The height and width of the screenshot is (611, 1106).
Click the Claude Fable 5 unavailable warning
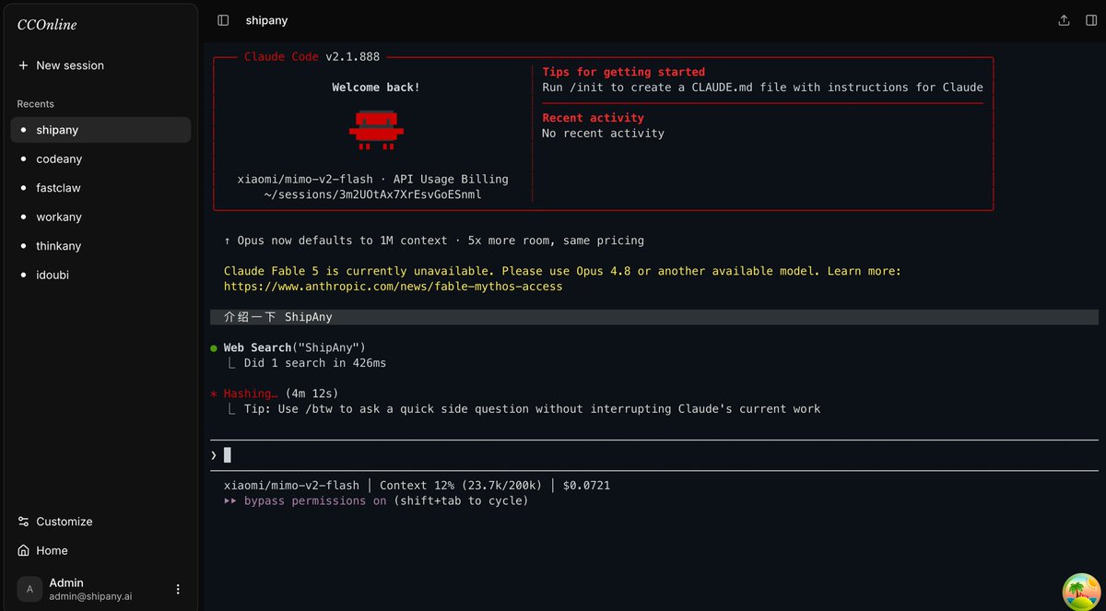562,272
